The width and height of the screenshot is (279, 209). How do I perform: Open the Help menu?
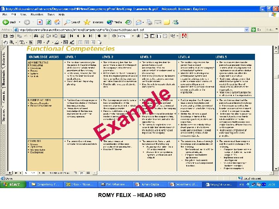pyautogui.click(x=61, y=15)
